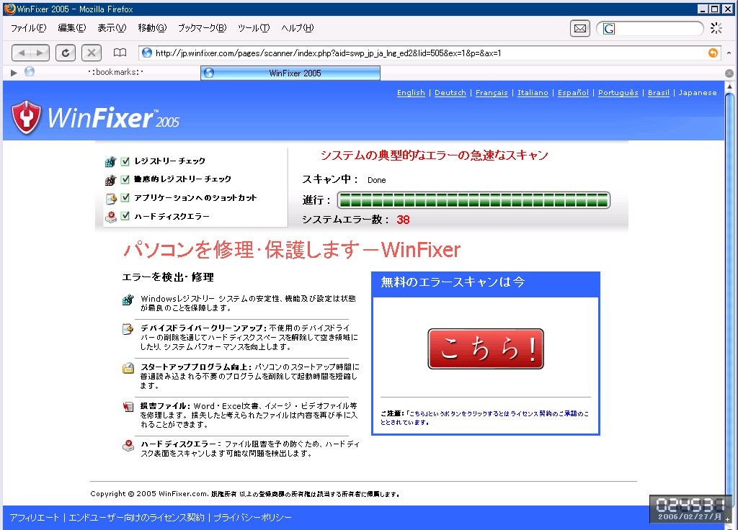Switch language to Português
Screen dimensions: 738x530
(x=618, y=93)
